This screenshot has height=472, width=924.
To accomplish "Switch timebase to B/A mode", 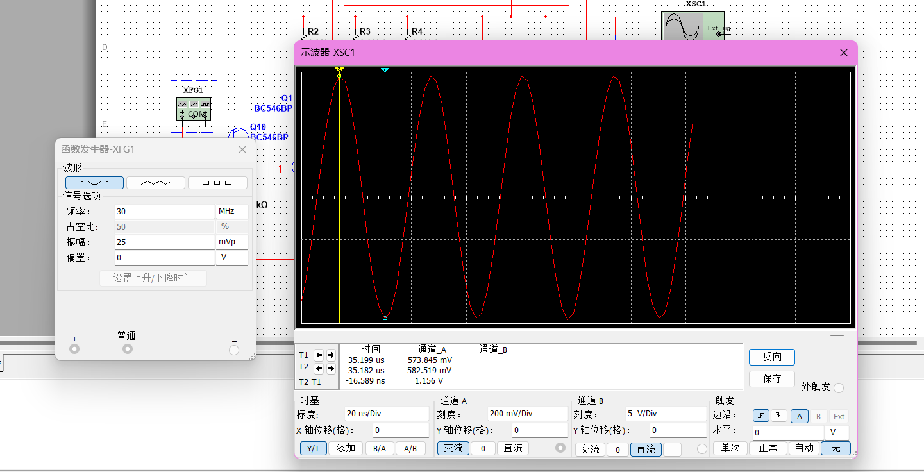I will 380,448.
